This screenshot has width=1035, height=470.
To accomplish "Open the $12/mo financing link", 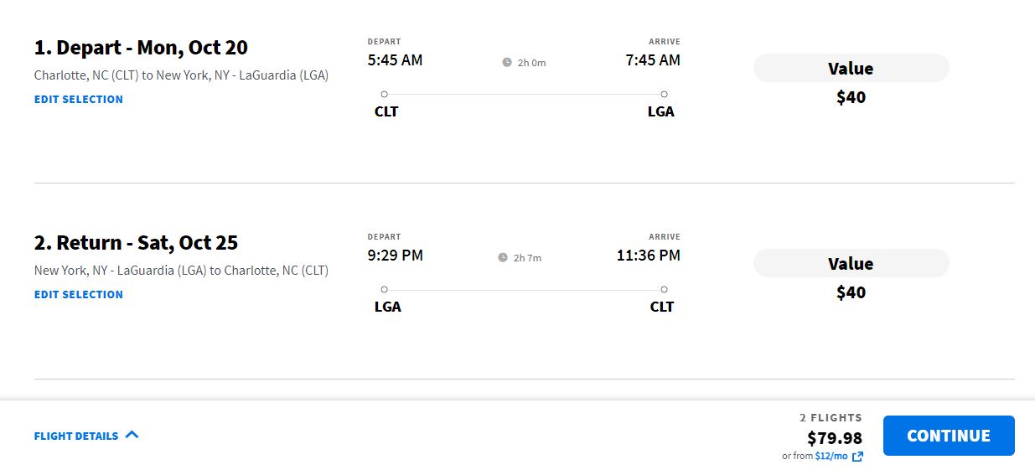I will pyautogui.click(x=831, y=457).
